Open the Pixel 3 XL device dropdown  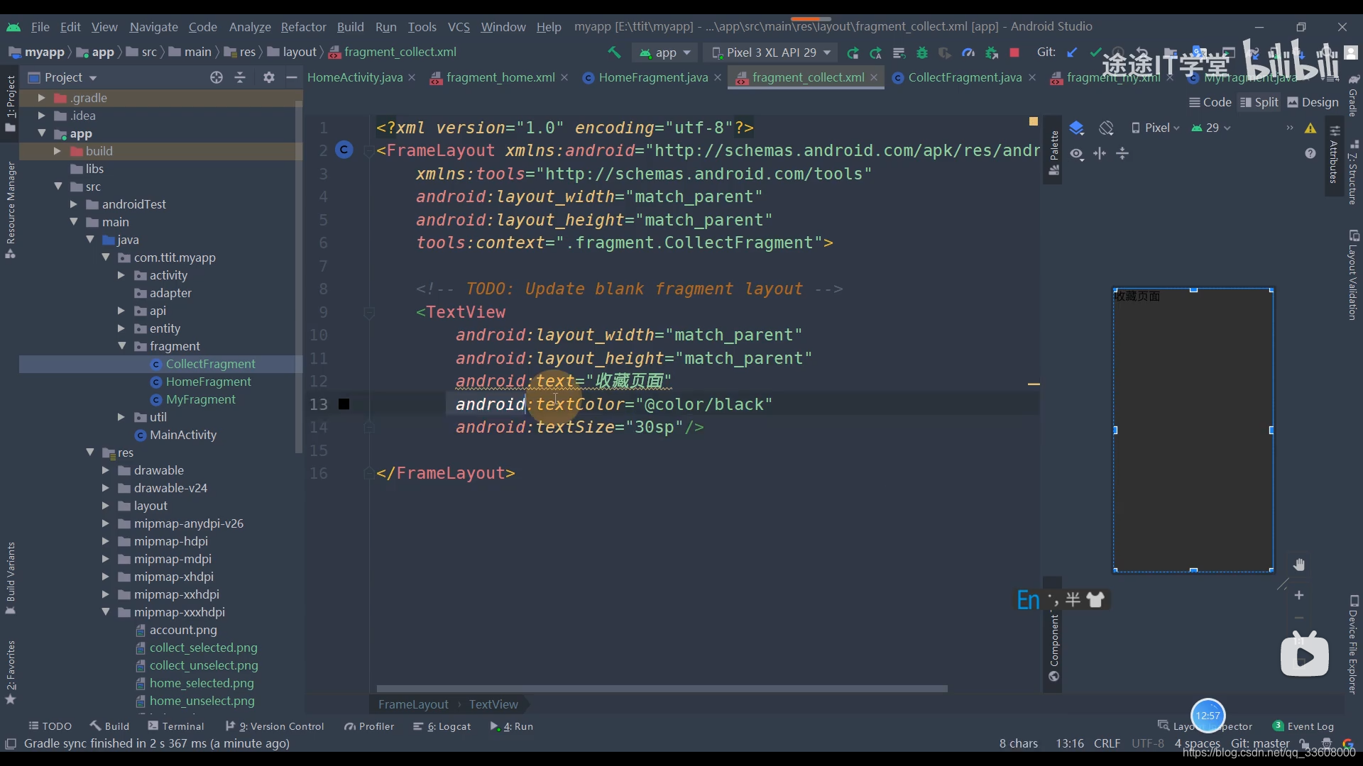coord(772,52)
